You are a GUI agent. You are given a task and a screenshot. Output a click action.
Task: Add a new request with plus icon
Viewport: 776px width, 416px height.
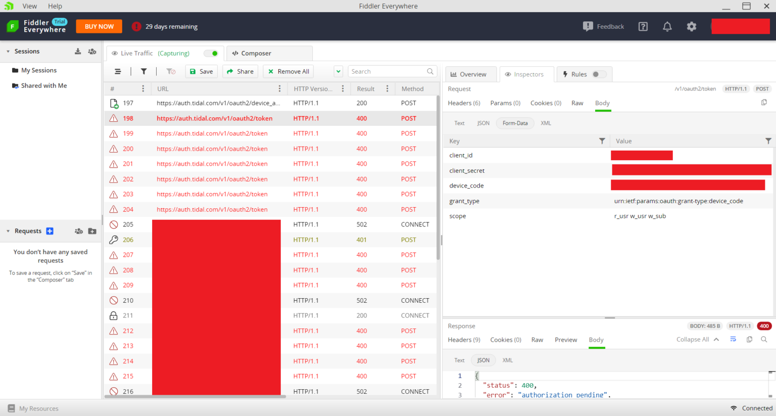(x=50, y=231)
